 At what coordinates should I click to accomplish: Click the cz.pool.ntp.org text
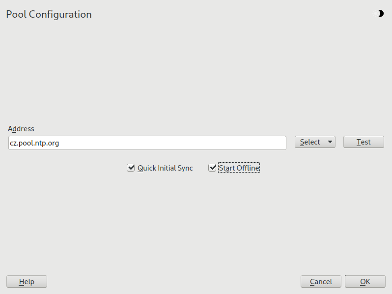(34, 143)
